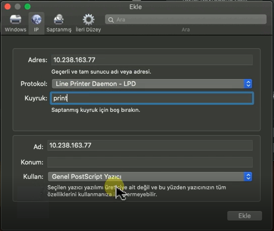Select the Ad name text field
Screen dimensions: 274x231
[150, 145]
